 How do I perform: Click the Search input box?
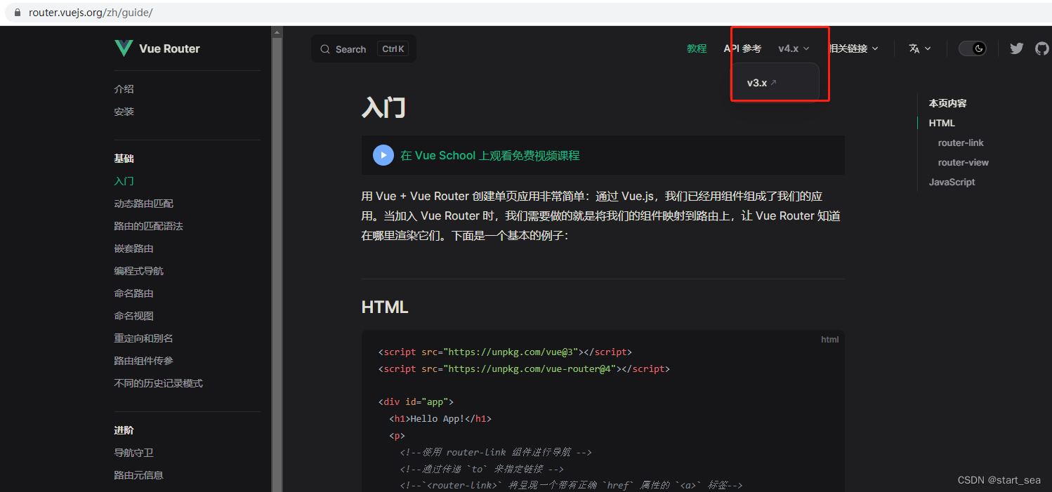click(x=364, y=49)
